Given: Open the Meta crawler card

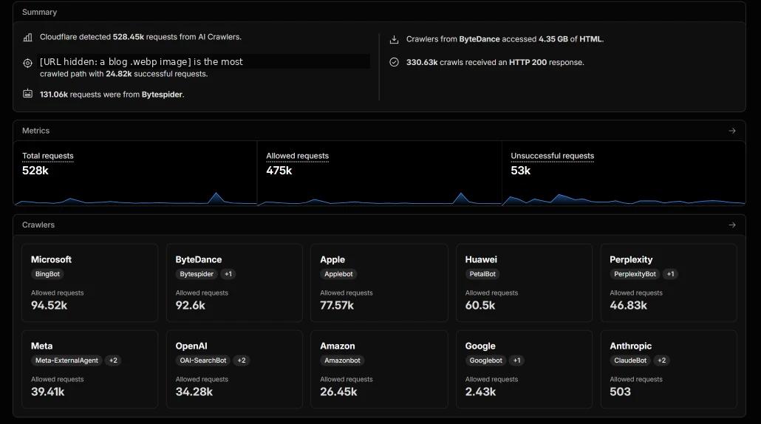Looking at the screenshot, I should 90,369.
